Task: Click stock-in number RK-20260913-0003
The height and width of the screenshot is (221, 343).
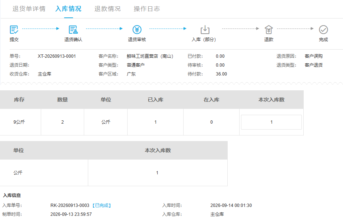Action: click(x=70, y=205)
